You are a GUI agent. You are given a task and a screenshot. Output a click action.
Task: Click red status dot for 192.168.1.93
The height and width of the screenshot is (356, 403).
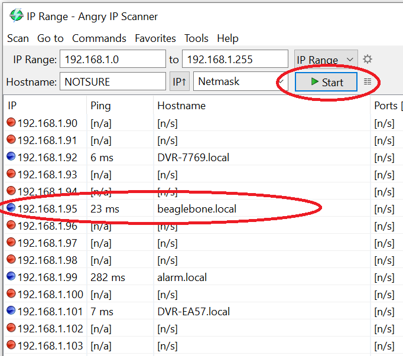tap(11, 174)
